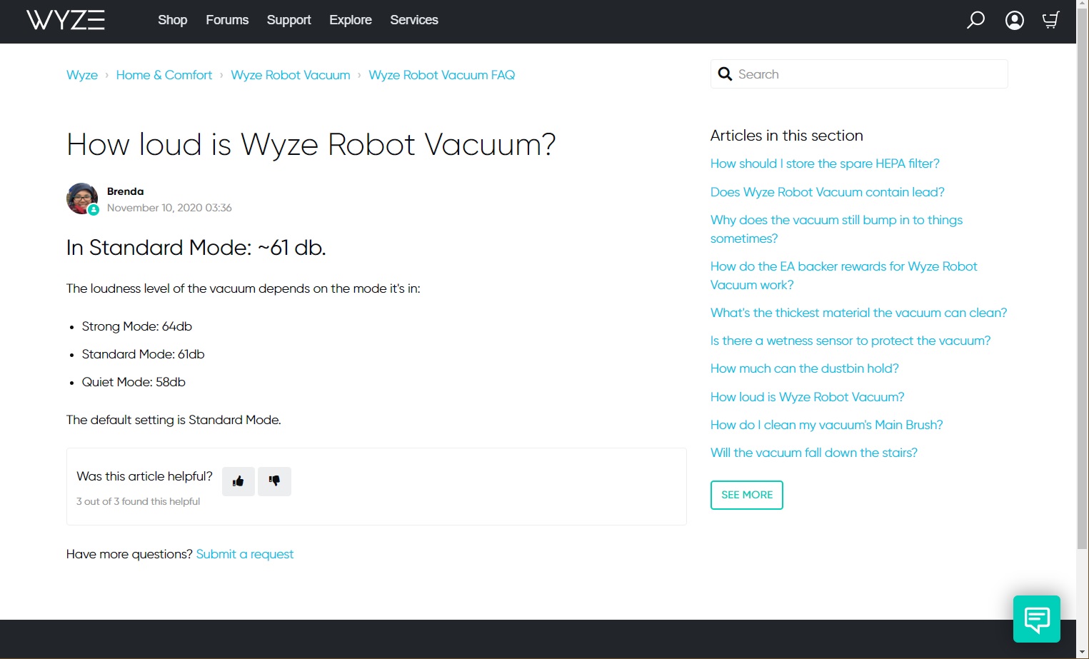The height and width of the screenshot is (659, 1089).
Task: Click the article title heading
Action: (x=311, y=145)
